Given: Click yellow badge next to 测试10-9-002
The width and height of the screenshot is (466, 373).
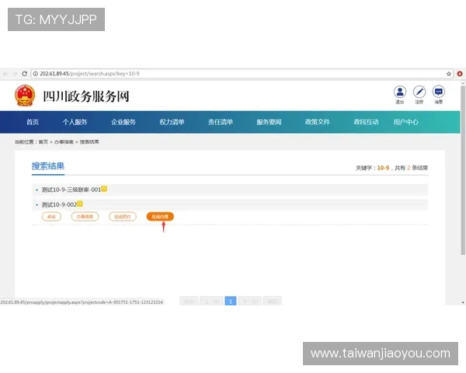Looking at the screenshot, I should pos(80,204).
